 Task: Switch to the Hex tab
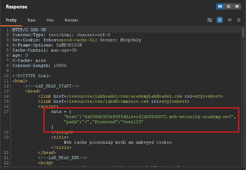tap(50, 20)
